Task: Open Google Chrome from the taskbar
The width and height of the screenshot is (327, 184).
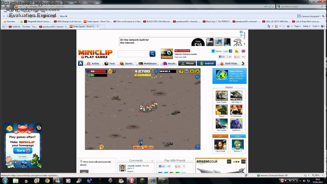Action: [47, 181]
